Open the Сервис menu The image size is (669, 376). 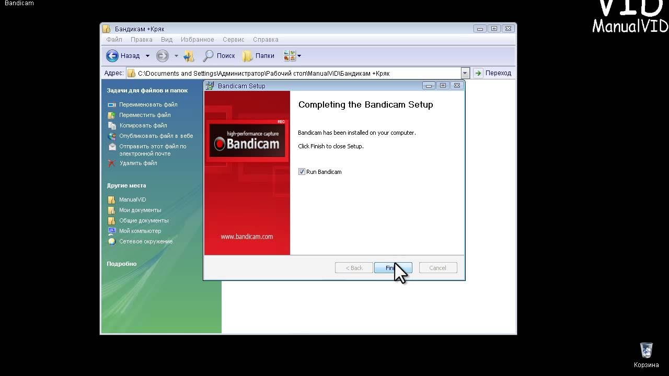(234, 40)
